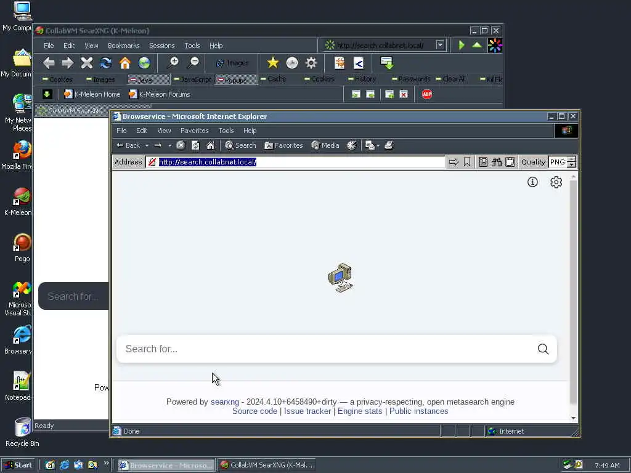
Task: Expand hidden Quick Launch chevron on taskbar
Action: point(106,463)
